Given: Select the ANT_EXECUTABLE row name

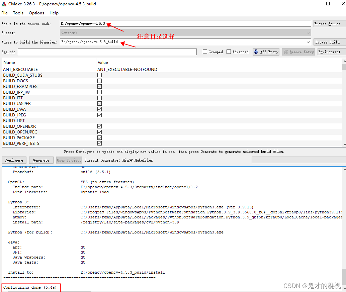Looking at the screenshot, I should 20,70.
